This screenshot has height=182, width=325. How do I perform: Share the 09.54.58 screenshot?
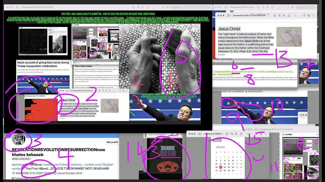click(x=289, y=15)
